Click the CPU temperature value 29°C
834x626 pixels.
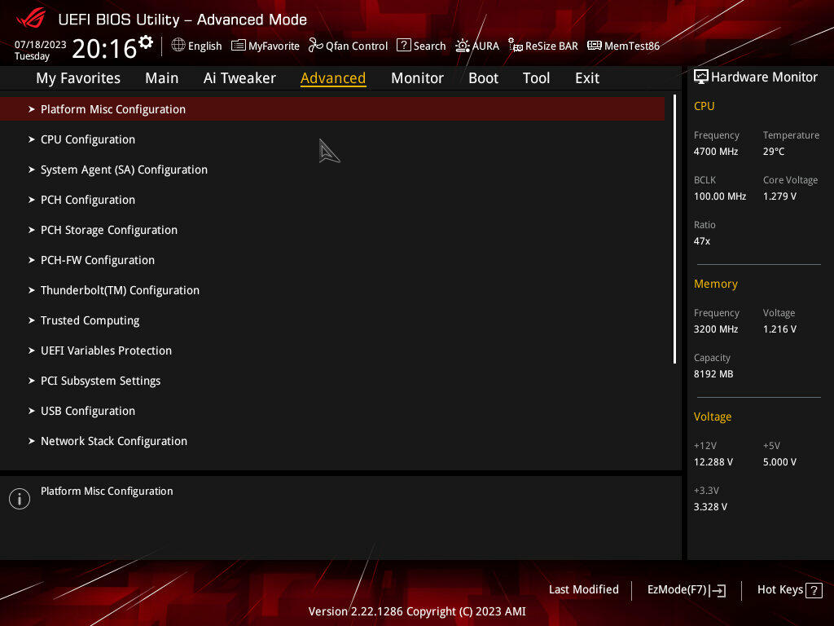(774, 152)
